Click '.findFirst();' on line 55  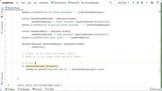pos(38,47)
